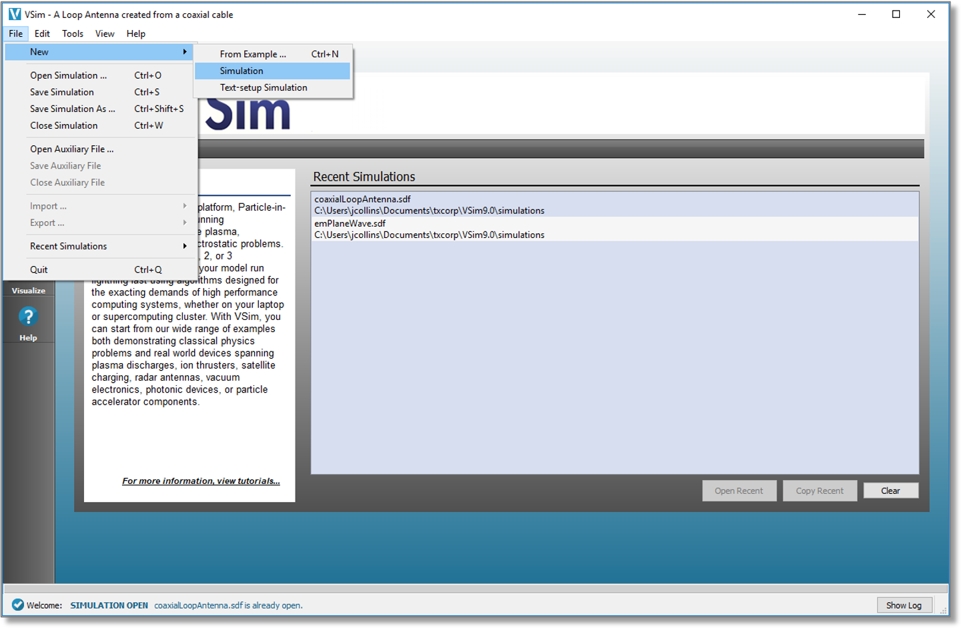
Task: Click Save Auxiliary File entry
Action: point(100,166)
